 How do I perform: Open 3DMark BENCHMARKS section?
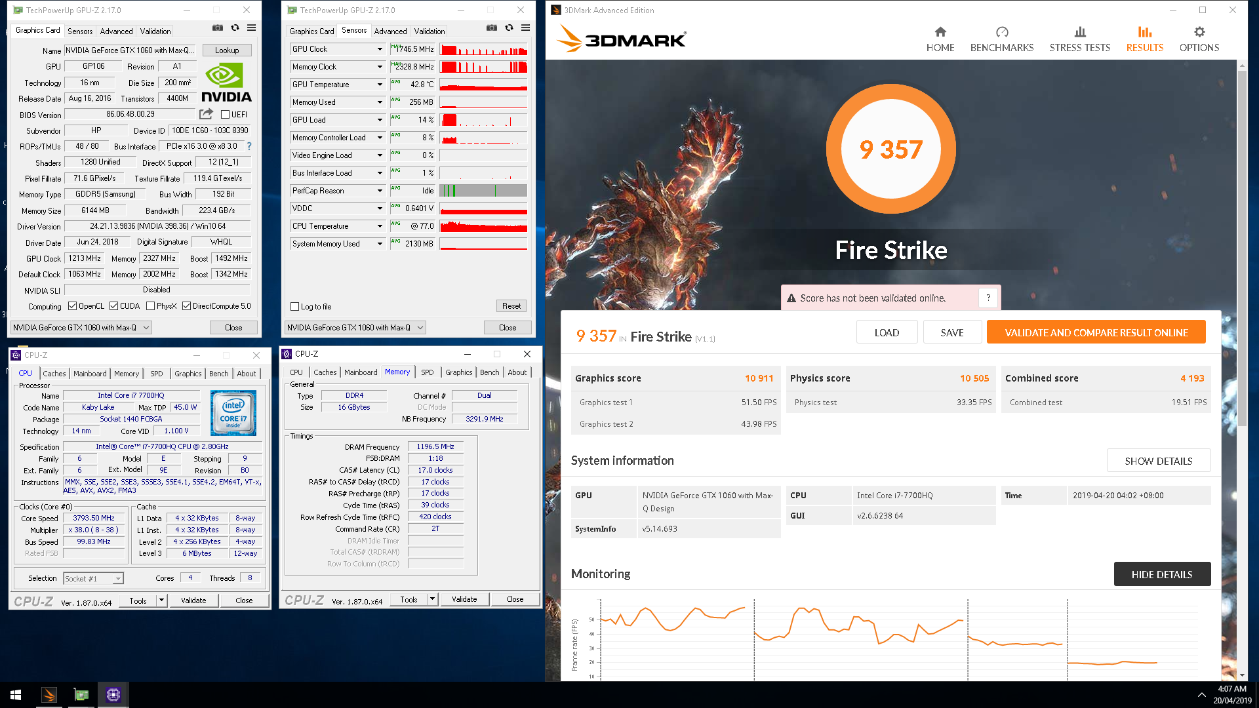pos(1002,40)
